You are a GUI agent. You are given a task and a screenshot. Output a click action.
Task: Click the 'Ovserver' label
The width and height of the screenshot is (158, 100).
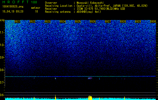click(x=51, y=3)
